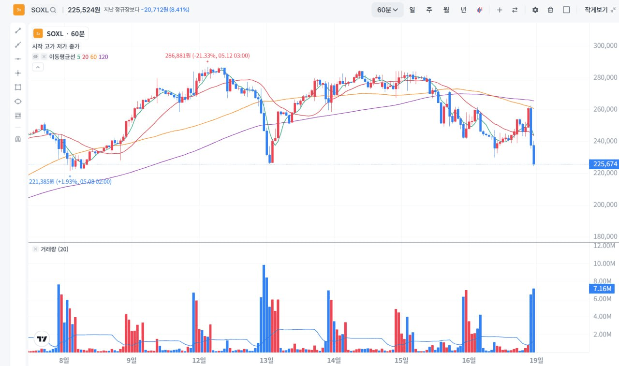Open the SOXL symbol search
The height and width of the screenshot is (366, 619).
coord(44,10)
